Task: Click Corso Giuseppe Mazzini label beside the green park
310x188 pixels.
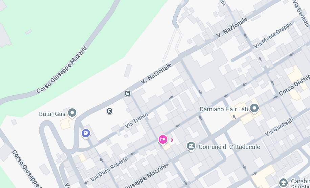Action: pos(62,70)
